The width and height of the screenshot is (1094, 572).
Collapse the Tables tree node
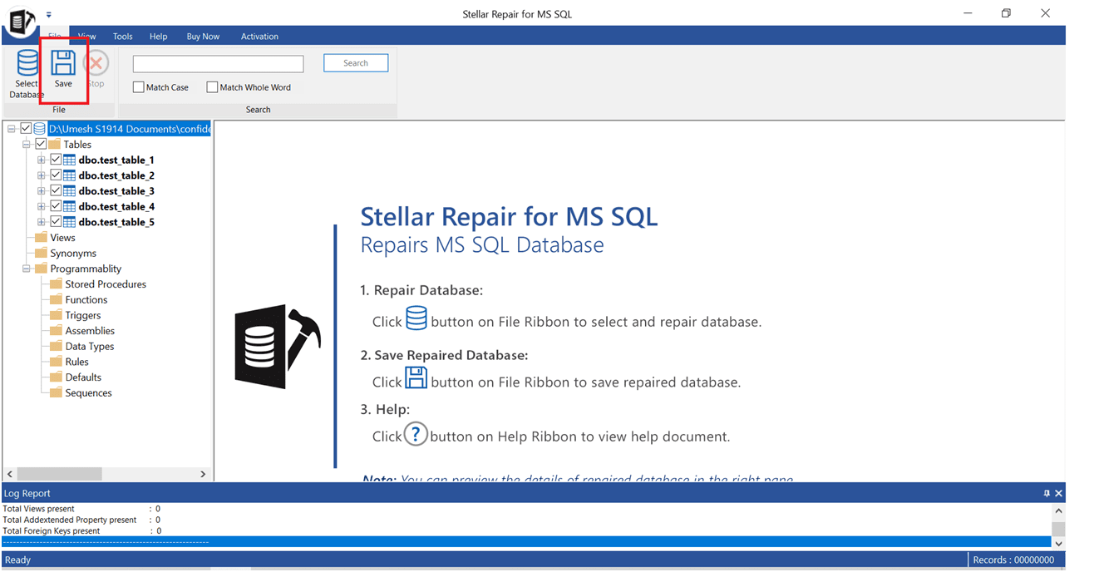click(27, 145)
